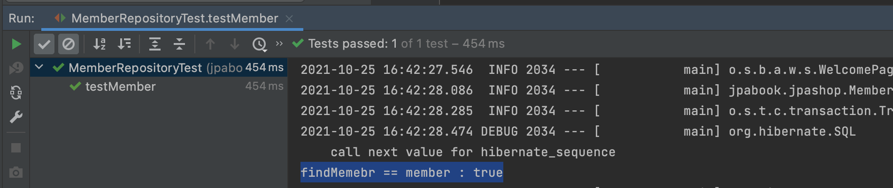The width and height of the screenshot is (893, 188).
Task: Select MemberRepositoryTest root test node
Action: 135,68
